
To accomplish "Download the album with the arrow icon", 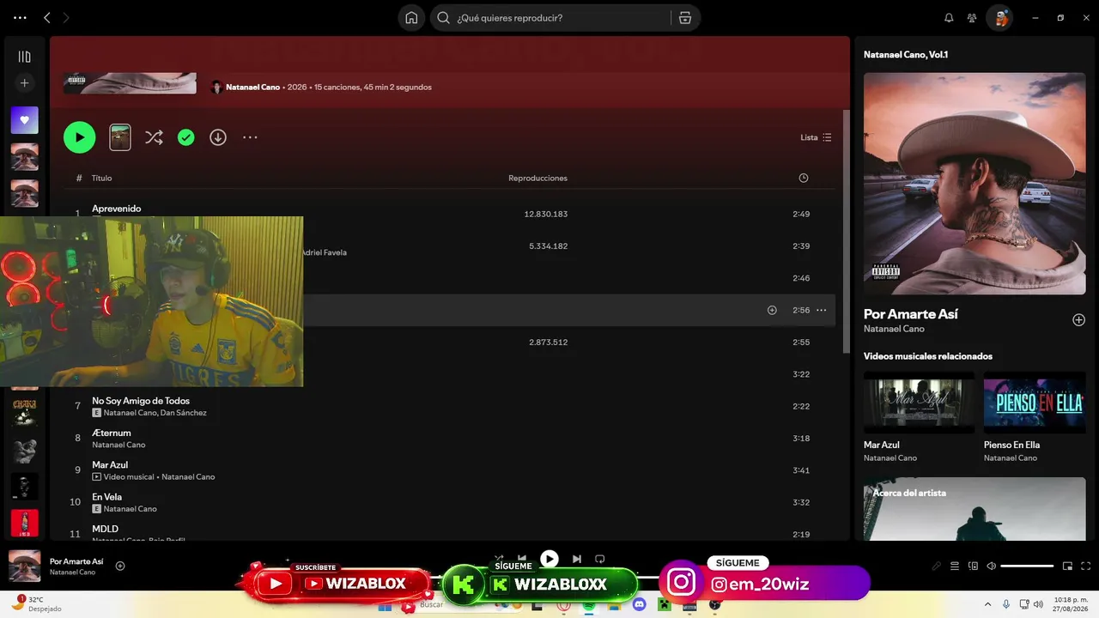I will coord(218,137).
